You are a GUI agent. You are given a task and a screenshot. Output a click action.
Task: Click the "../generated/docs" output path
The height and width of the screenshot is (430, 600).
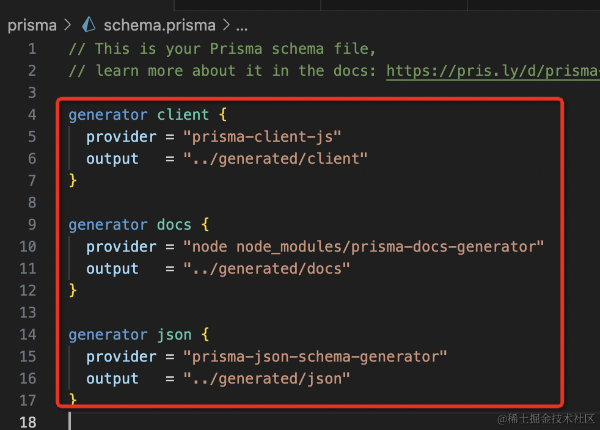coord(267,268)
